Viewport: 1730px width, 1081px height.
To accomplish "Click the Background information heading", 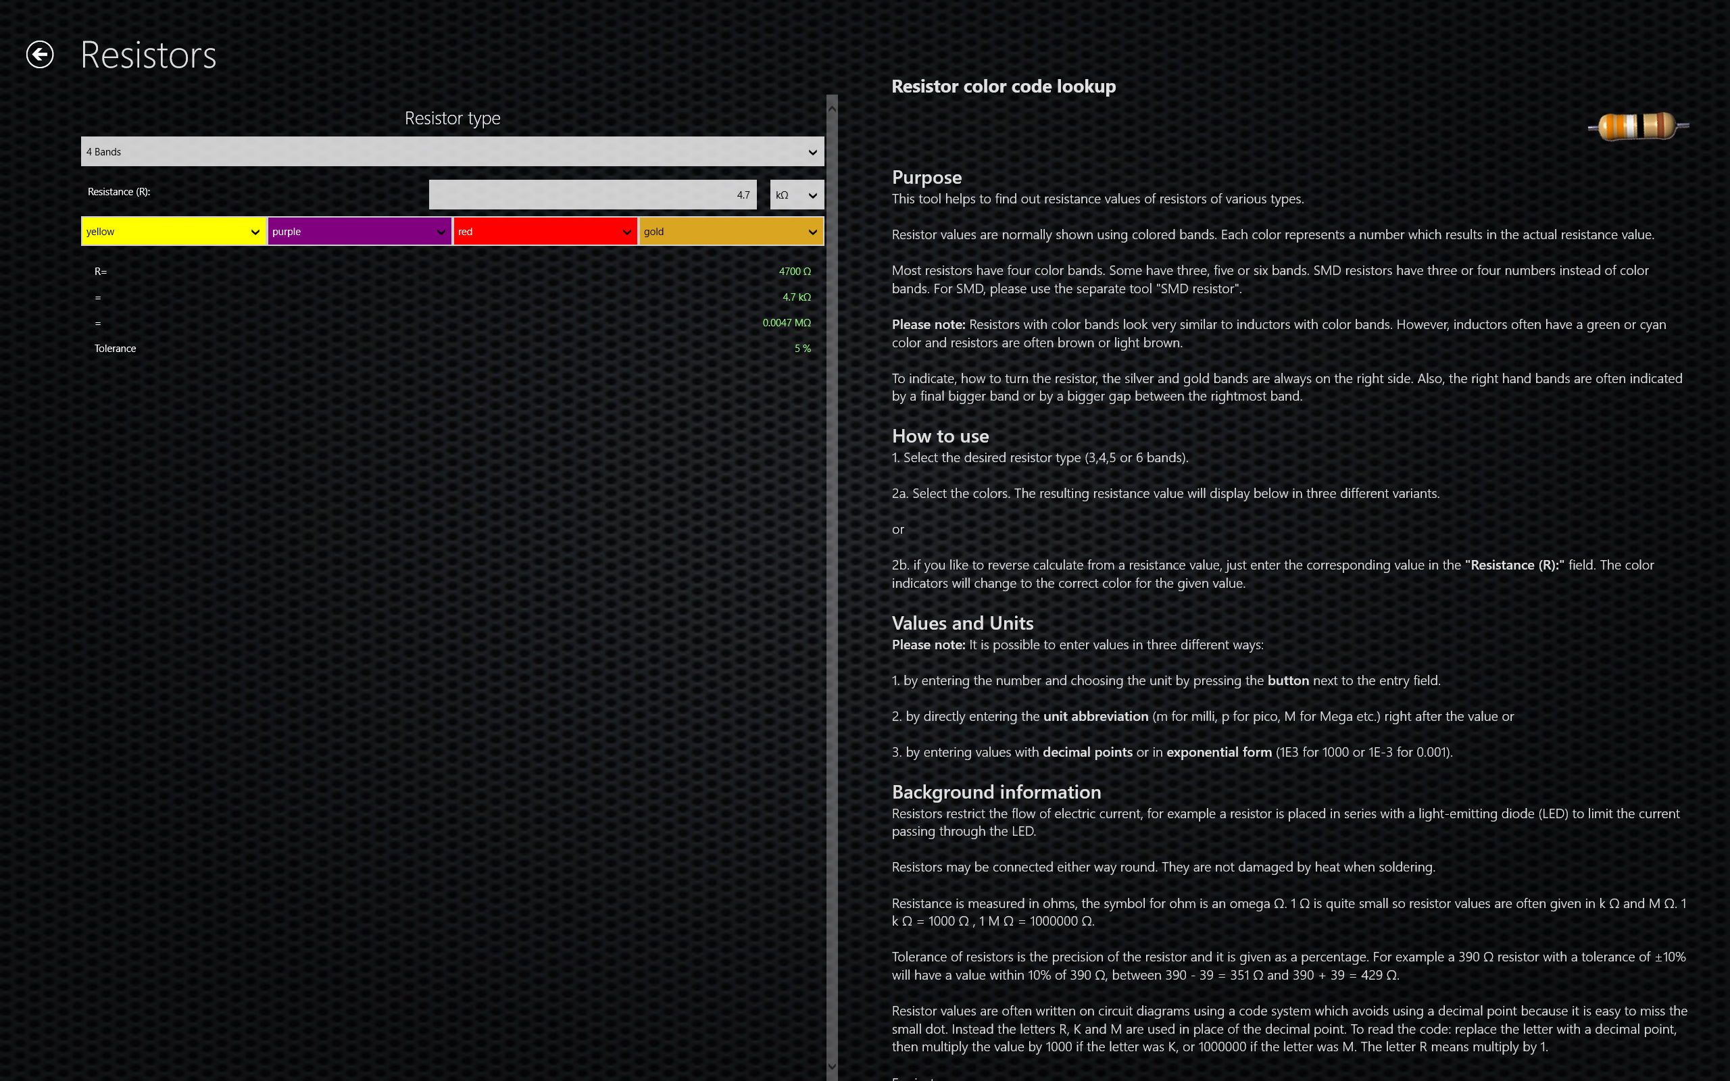I will pos(996,792).
